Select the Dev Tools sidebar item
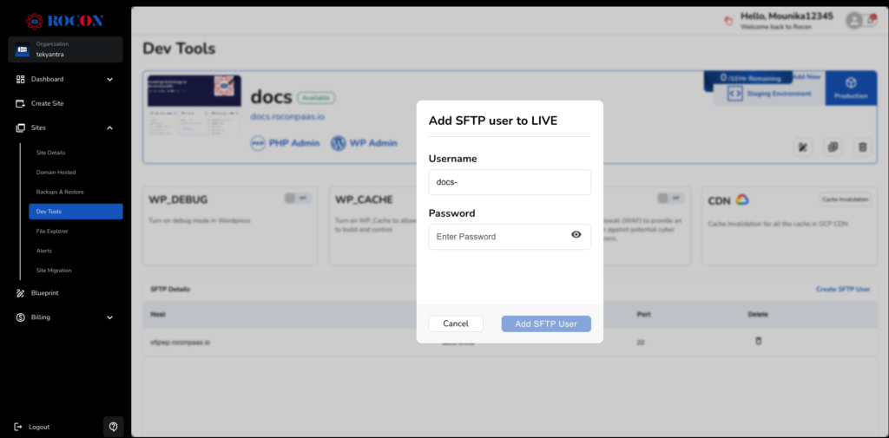 (x=76, y=212)
